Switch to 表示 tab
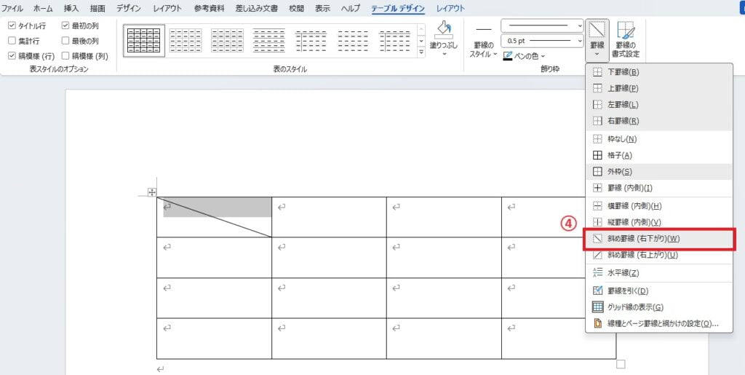Screen dimensions: 745x375 (x=323, y=8)
